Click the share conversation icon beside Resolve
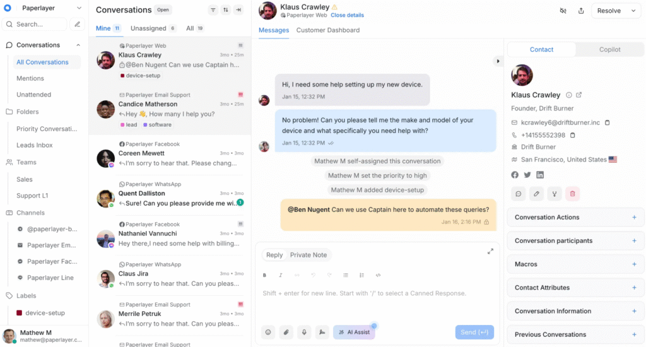This screenshot has width=646, height=347. (581, 11)
